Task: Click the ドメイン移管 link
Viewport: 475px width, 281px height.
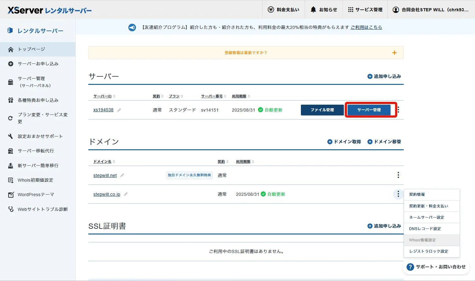Action: click(384, 142)
